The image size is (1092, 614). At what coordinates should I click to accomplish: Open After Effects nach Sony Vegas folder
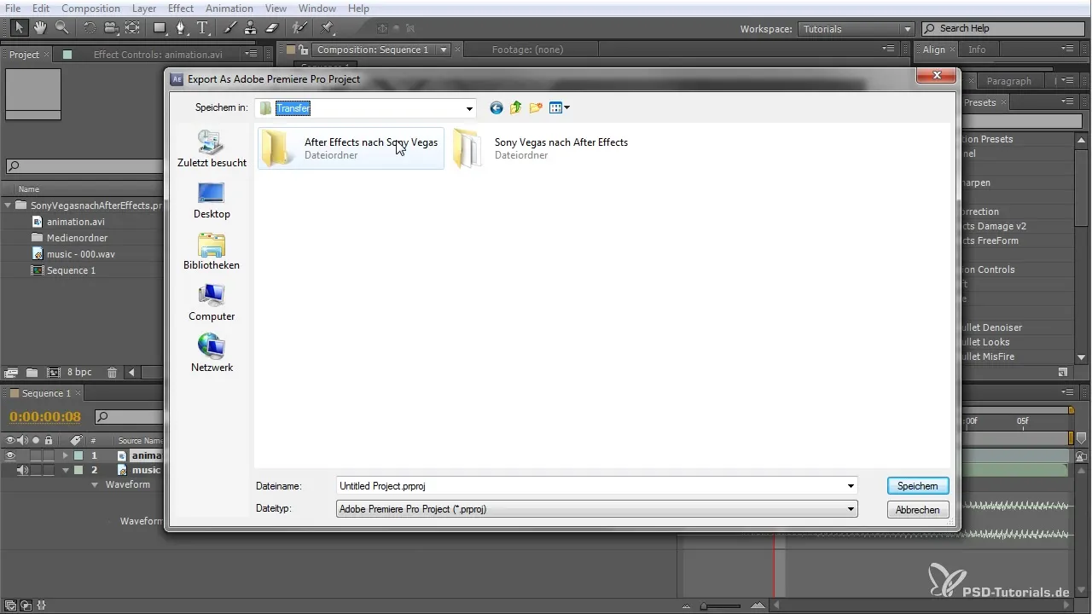[x=351, y=148]
